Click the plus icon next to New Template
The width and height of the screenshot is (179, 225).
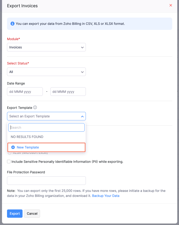pyautogui.click(x=13, y=147)
